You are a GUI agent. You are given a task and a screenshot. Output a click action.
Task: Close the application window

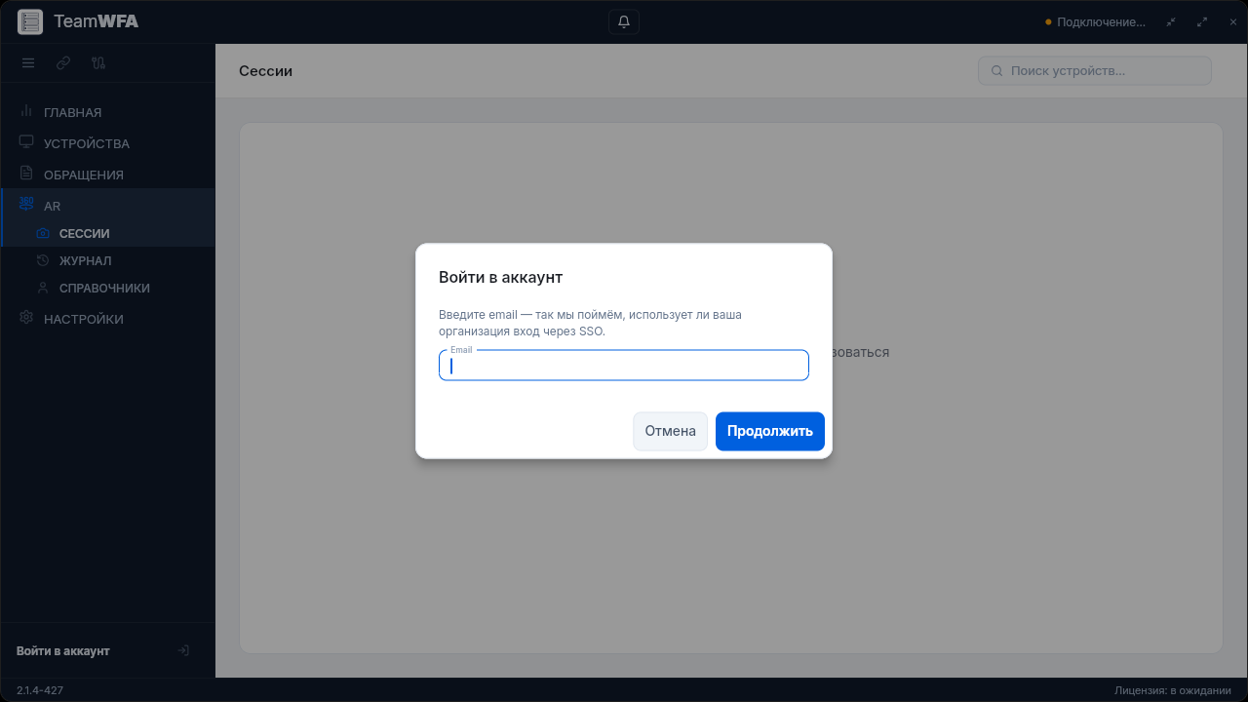click(1233, 21)
